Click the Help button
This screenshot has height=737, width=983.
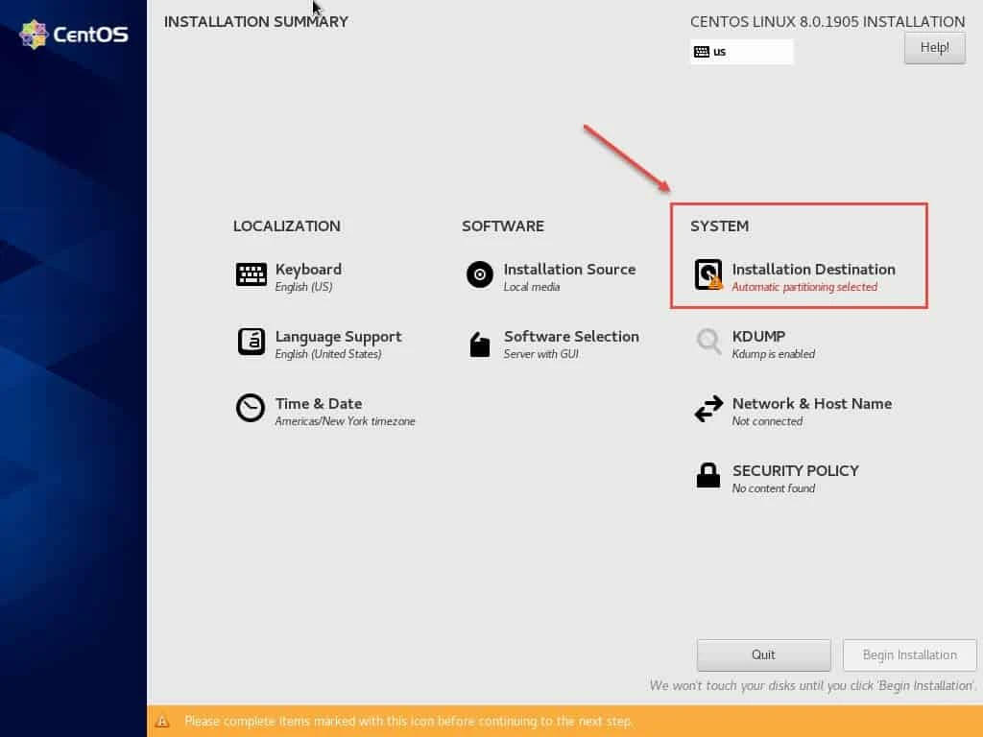[933, 47]
